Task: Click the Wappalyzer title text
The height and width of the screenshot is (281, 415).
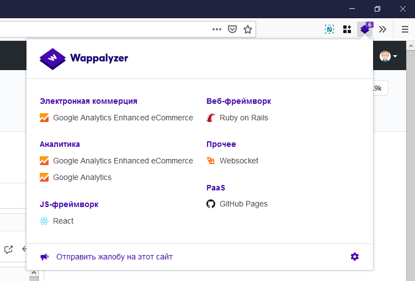Action: [99, 59]
